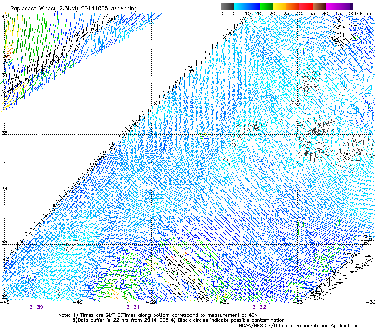375x329 pixels.
Task: Click the '3)Data buffer is 22 hrs' note line
Action: tap(178, 320)
